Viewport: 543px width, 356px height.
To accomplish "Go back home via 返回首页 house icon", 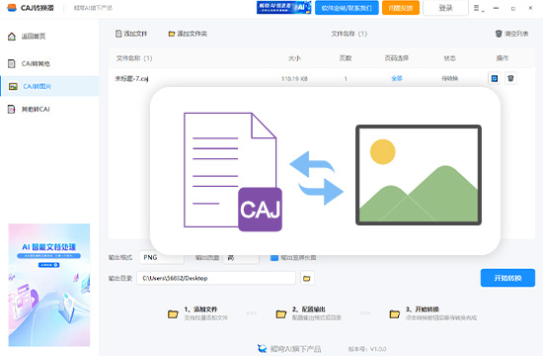I will (12, 36).
